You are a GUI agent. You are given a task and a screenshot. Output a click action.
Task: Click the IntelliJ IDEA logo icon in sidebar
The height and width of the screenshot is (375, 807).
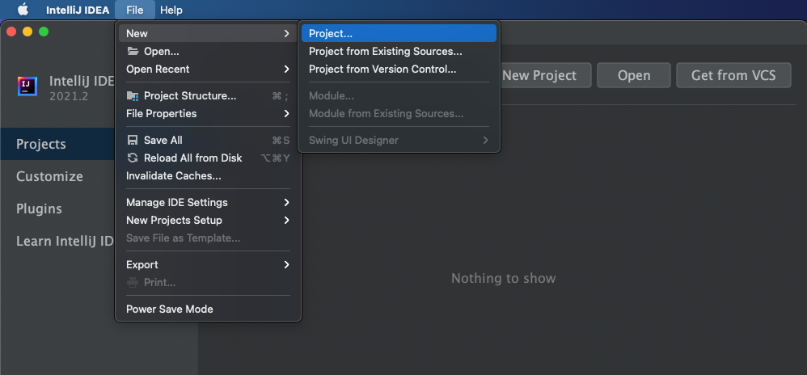coord(27,86)
